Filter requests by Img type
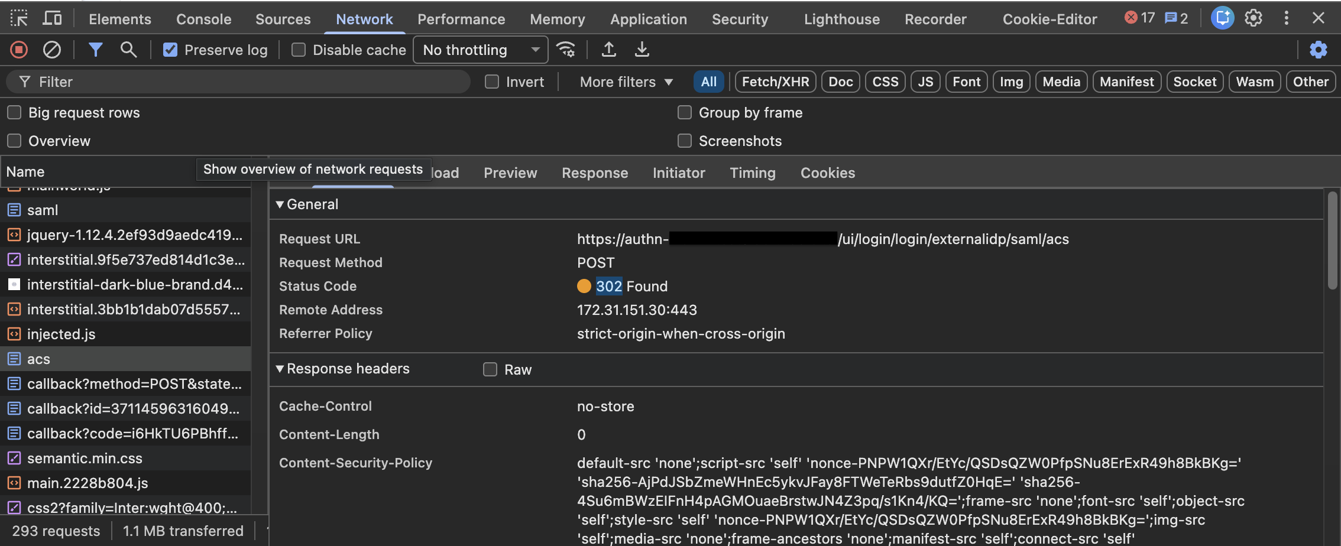The image size is (1341, 546). [x=1012, y=82]
